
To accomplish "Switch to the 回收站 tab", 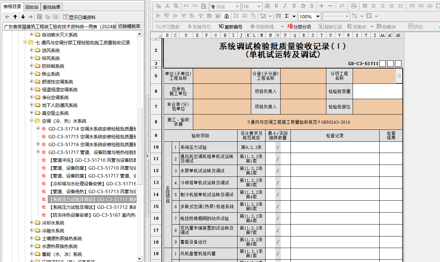I will pos(32,7).
